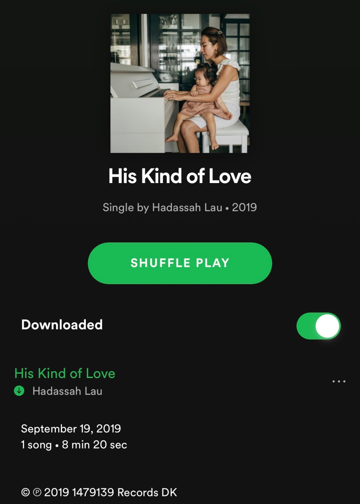Turn off the Downloaded switch
360x504 pixels.
tap(318, 326)
